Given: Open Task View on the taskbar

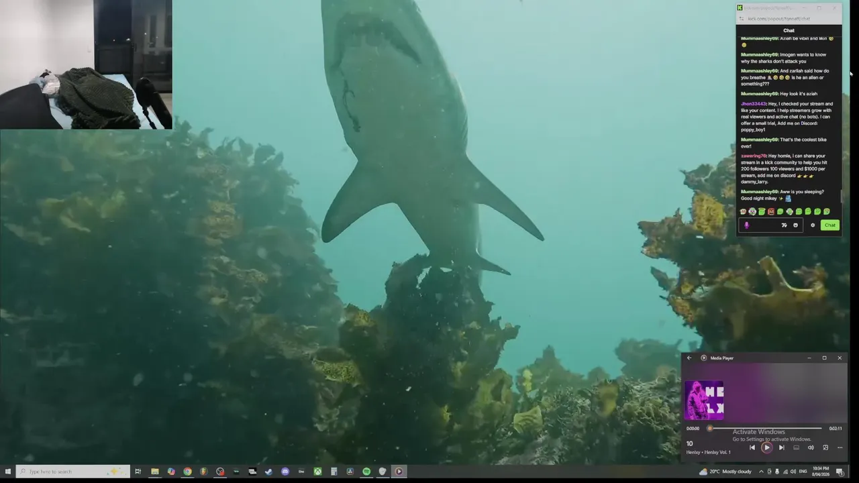Looking at the screenshot, I should click(138, 472).
